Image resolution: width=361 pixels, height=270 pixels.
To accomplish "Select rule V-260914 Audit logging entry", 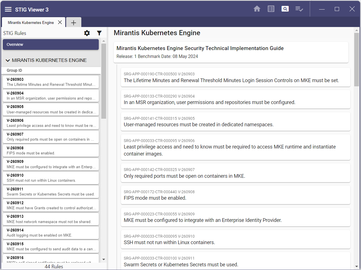I will pyautogui.click(x=51, y=232).
